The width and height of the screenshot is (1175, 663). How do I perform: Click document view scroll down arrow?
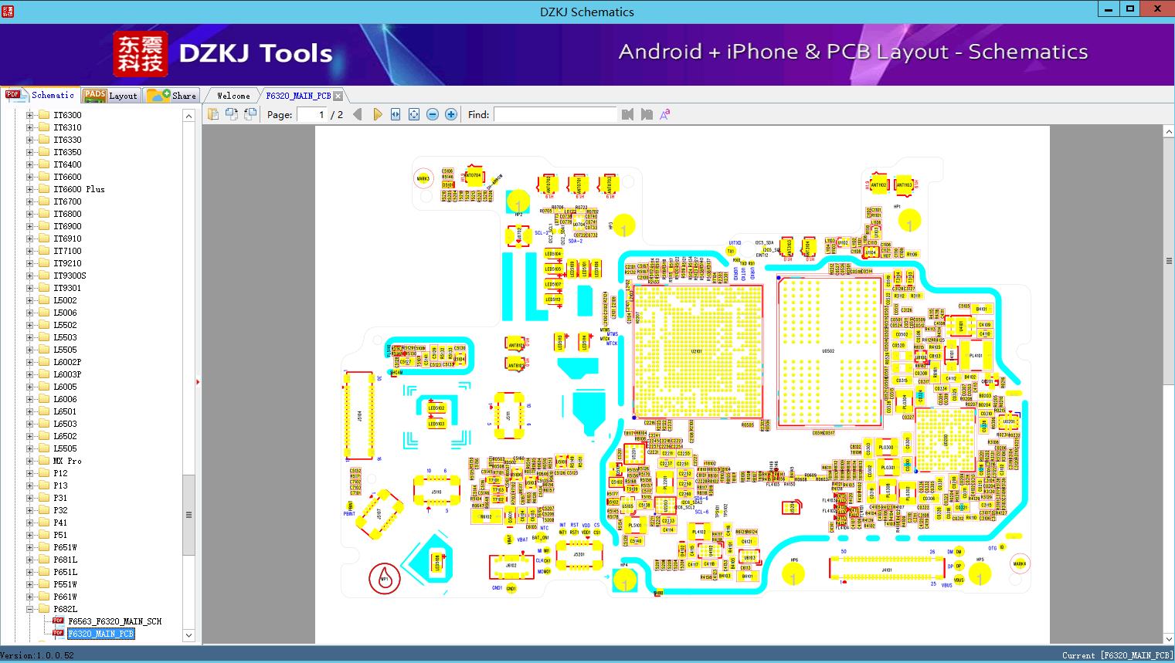(x=1169, y=638)
